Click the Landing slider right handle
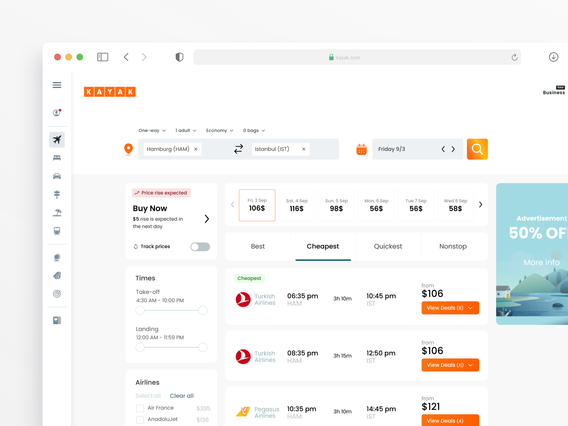Image resolution: width=568 pixels, height=426 pixels. click(x=203, y=347)
